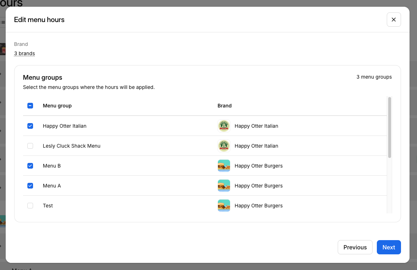Deselect the Menu A checkbox
The image size is (417, 270).
point(30,186)
